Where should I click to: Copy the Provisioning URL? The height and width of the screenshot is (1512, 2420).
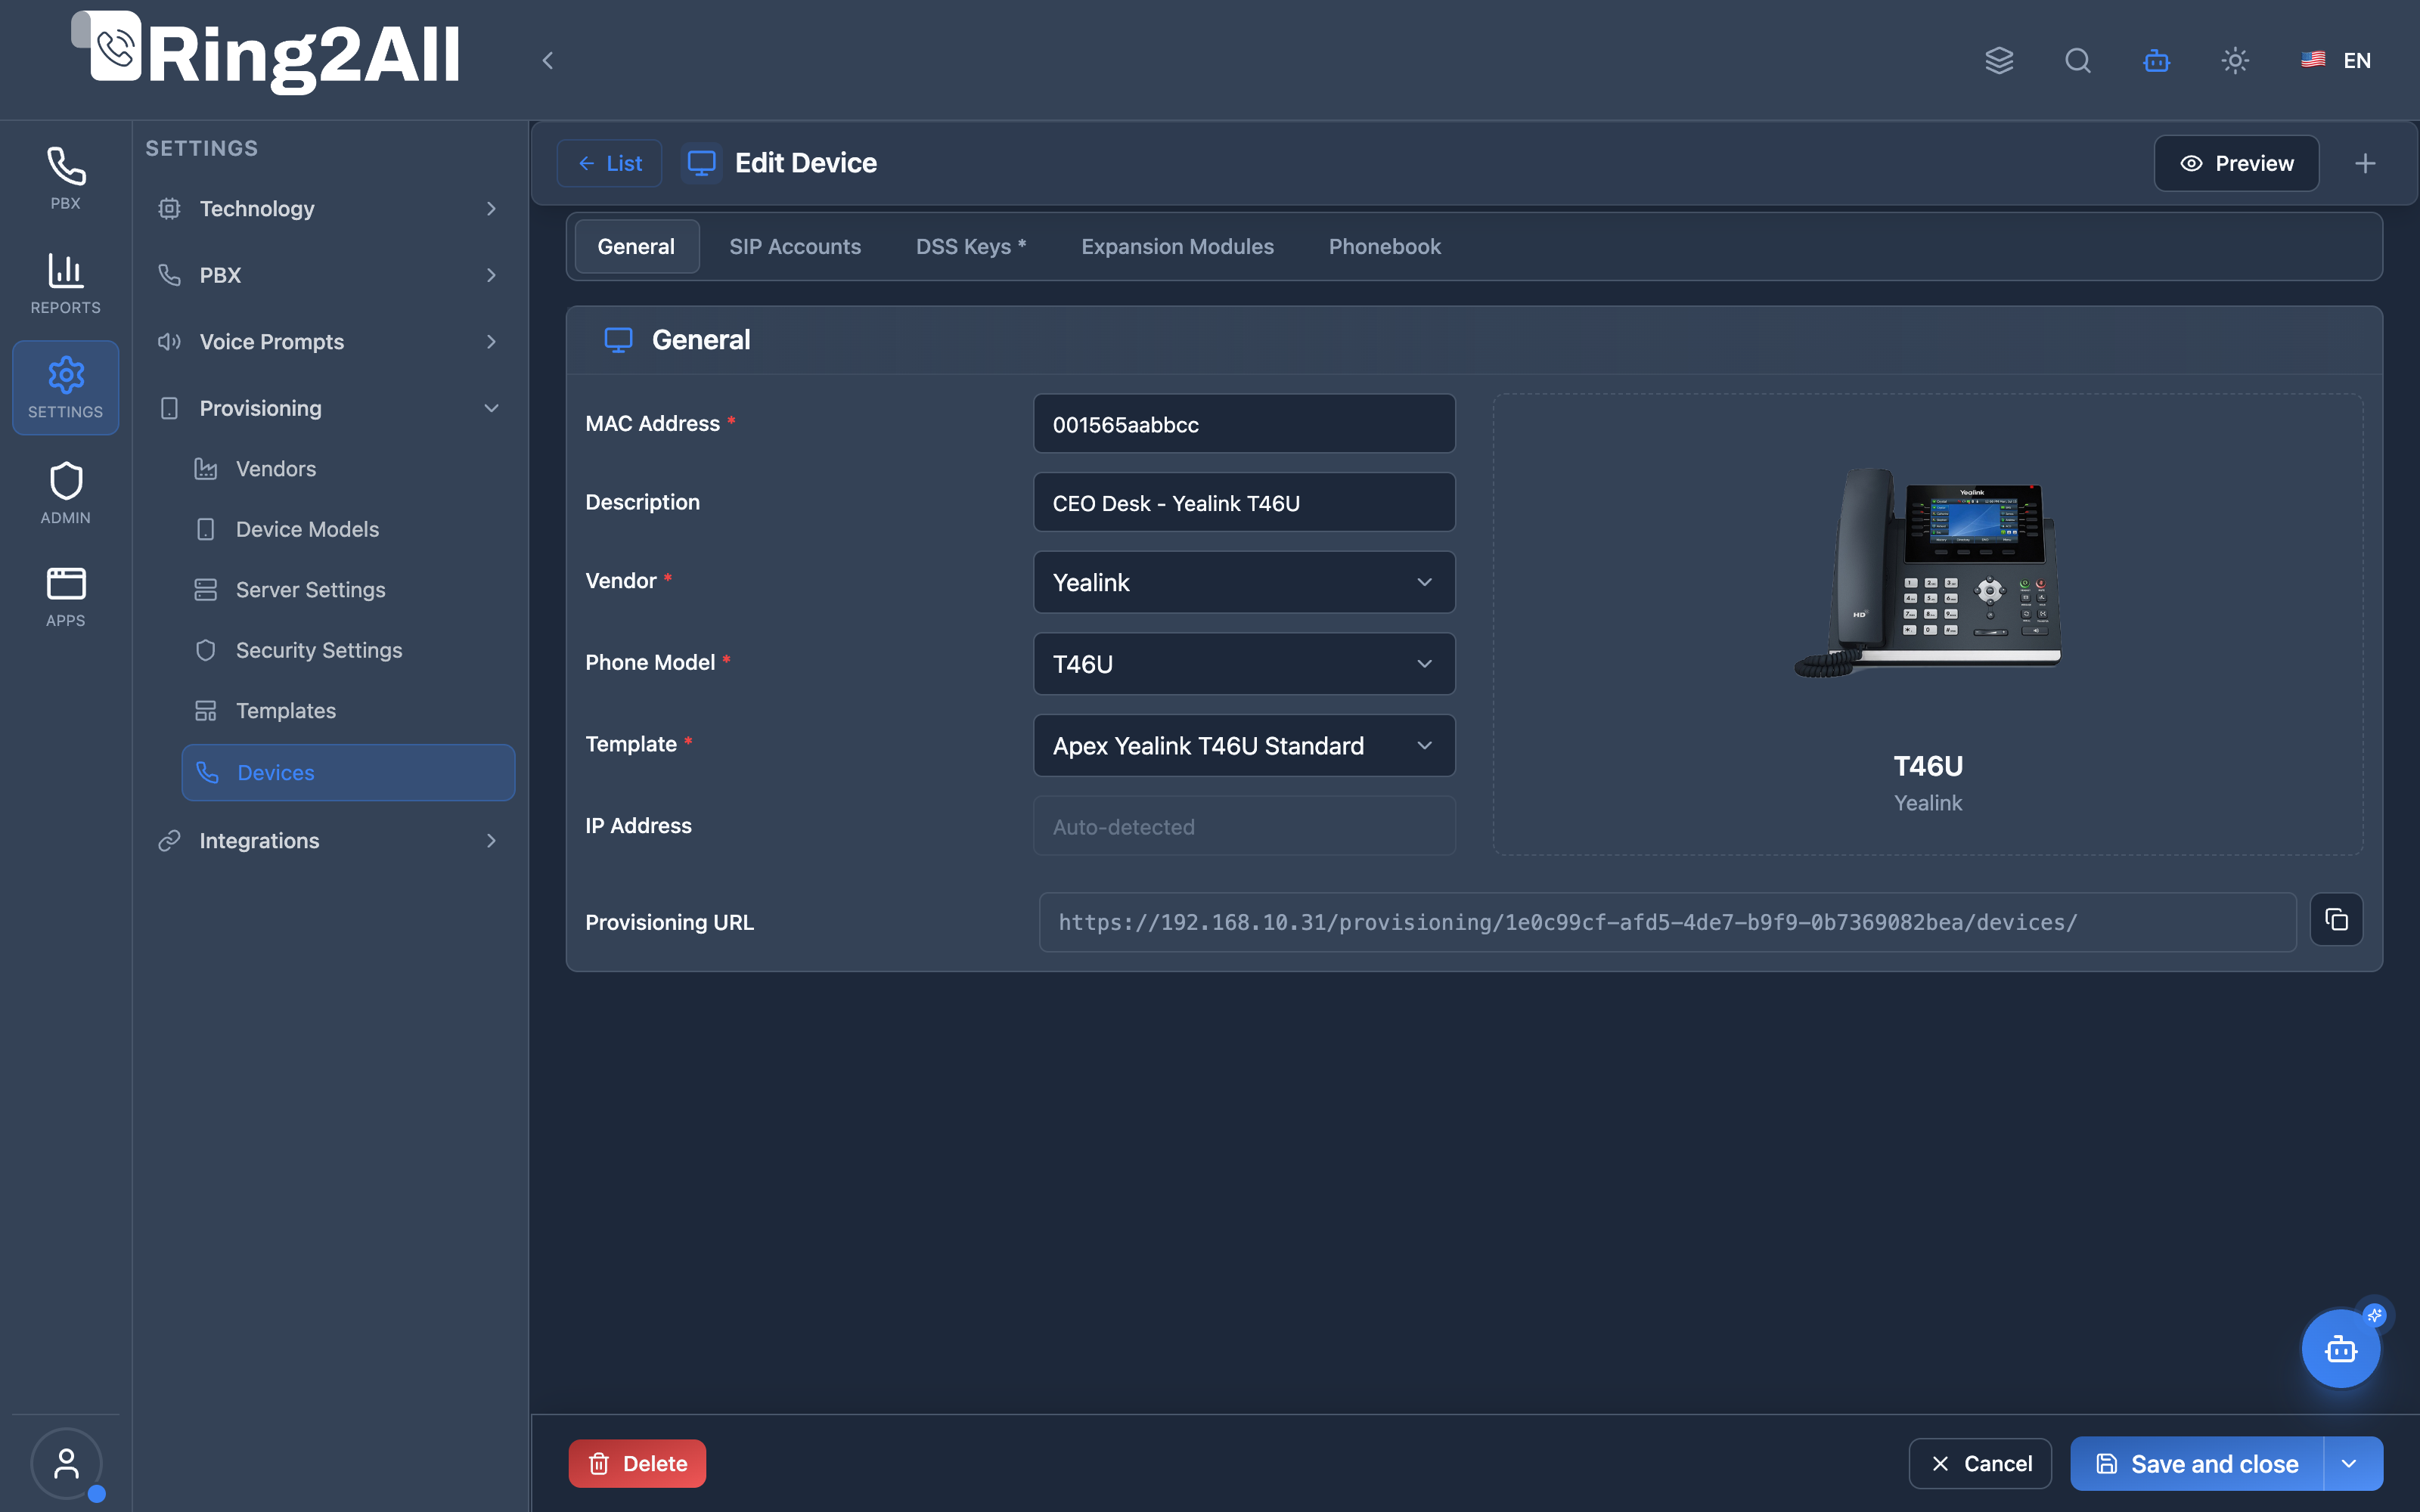click(2336, 919)
